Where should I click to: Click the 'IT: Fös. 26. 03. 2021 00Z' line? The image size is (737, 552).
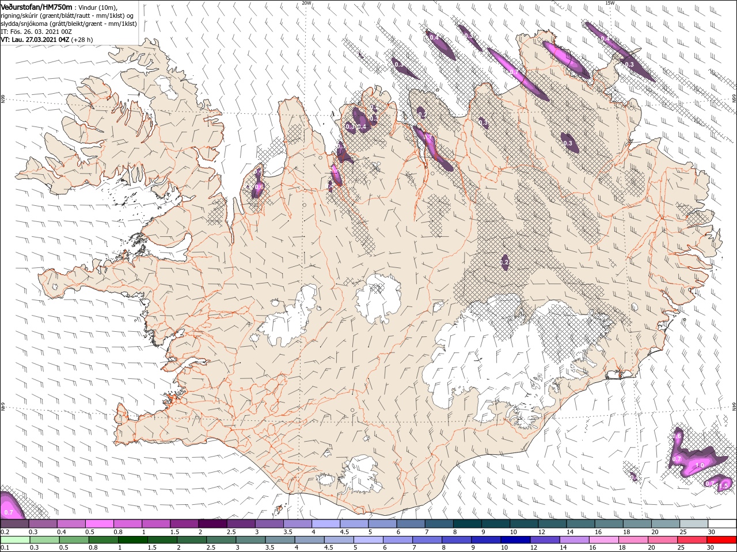(x=37, y=32)
